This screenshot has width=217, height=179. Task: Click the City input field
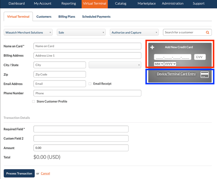point(60,65)
